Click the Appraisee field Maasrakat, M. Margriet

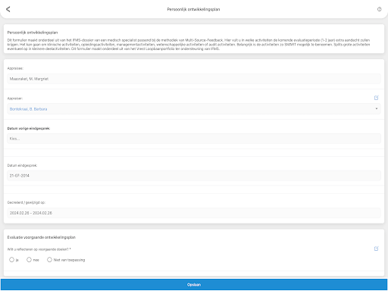point(194,79)
